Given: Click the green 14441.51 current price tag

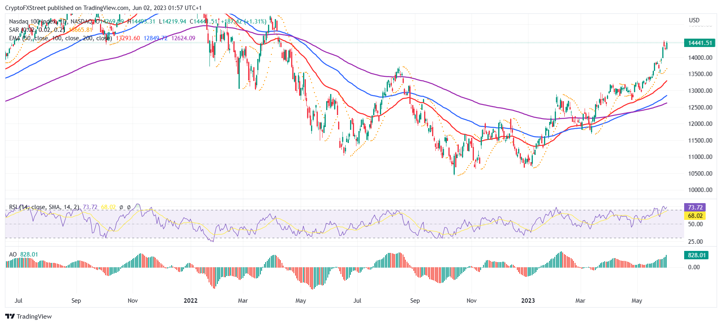Looking at the screenshot, I should point(700,43).
